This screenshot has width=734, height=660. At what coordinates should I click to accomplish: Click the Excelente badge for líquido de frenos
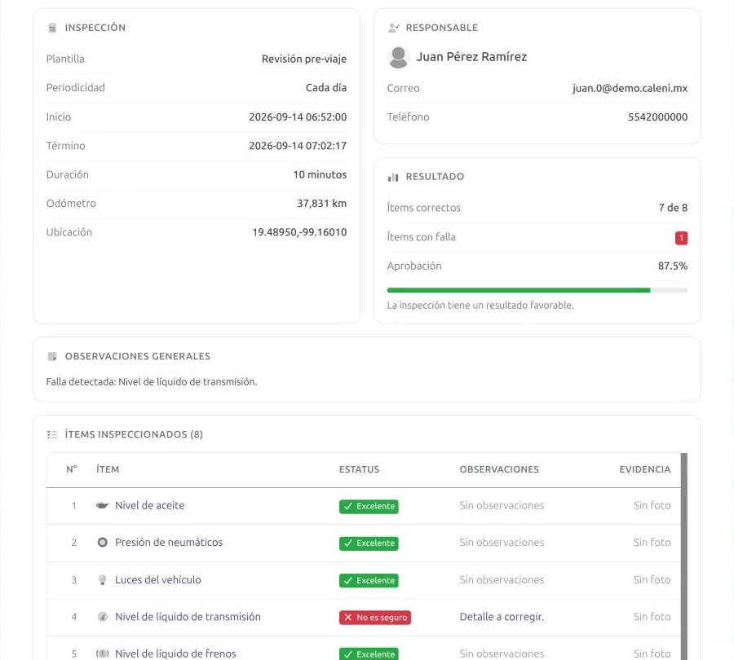[x=369, y=654]
